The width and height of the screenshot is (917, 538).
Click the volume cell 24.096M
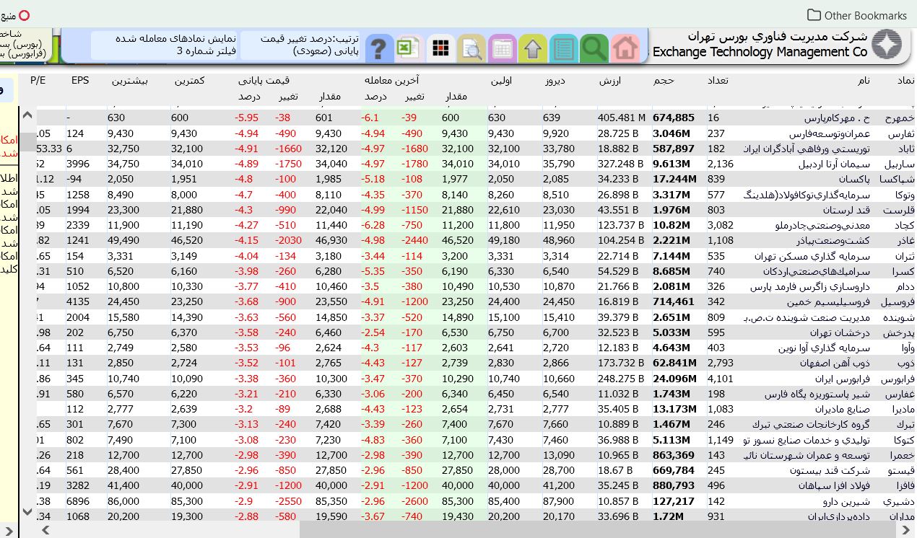674,379
